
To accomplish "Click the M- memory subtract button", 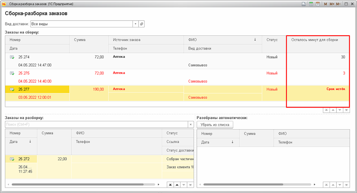I will point(338,4).
